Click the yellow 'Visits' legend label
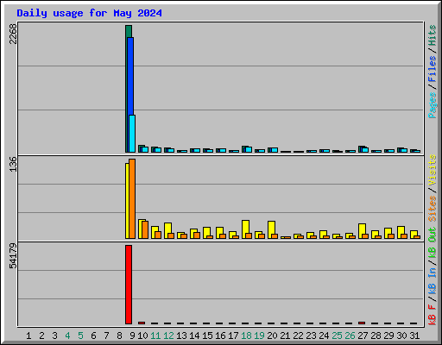This screenshot has height=345, width=442. (433, 170)
